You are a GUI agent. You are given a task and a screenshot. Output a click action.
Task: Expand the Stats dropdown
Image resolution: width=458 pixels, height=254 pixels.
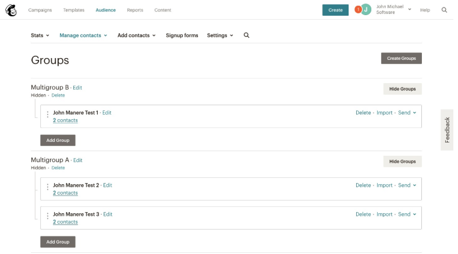[40, 35]
